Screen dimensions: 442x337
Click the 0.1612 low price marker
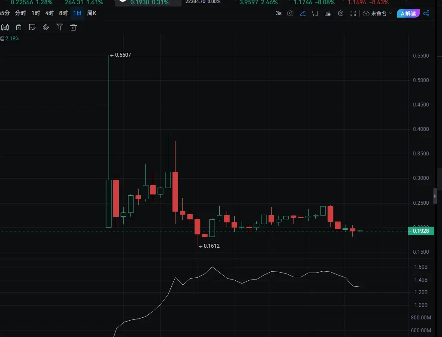[x=209, y=246]
